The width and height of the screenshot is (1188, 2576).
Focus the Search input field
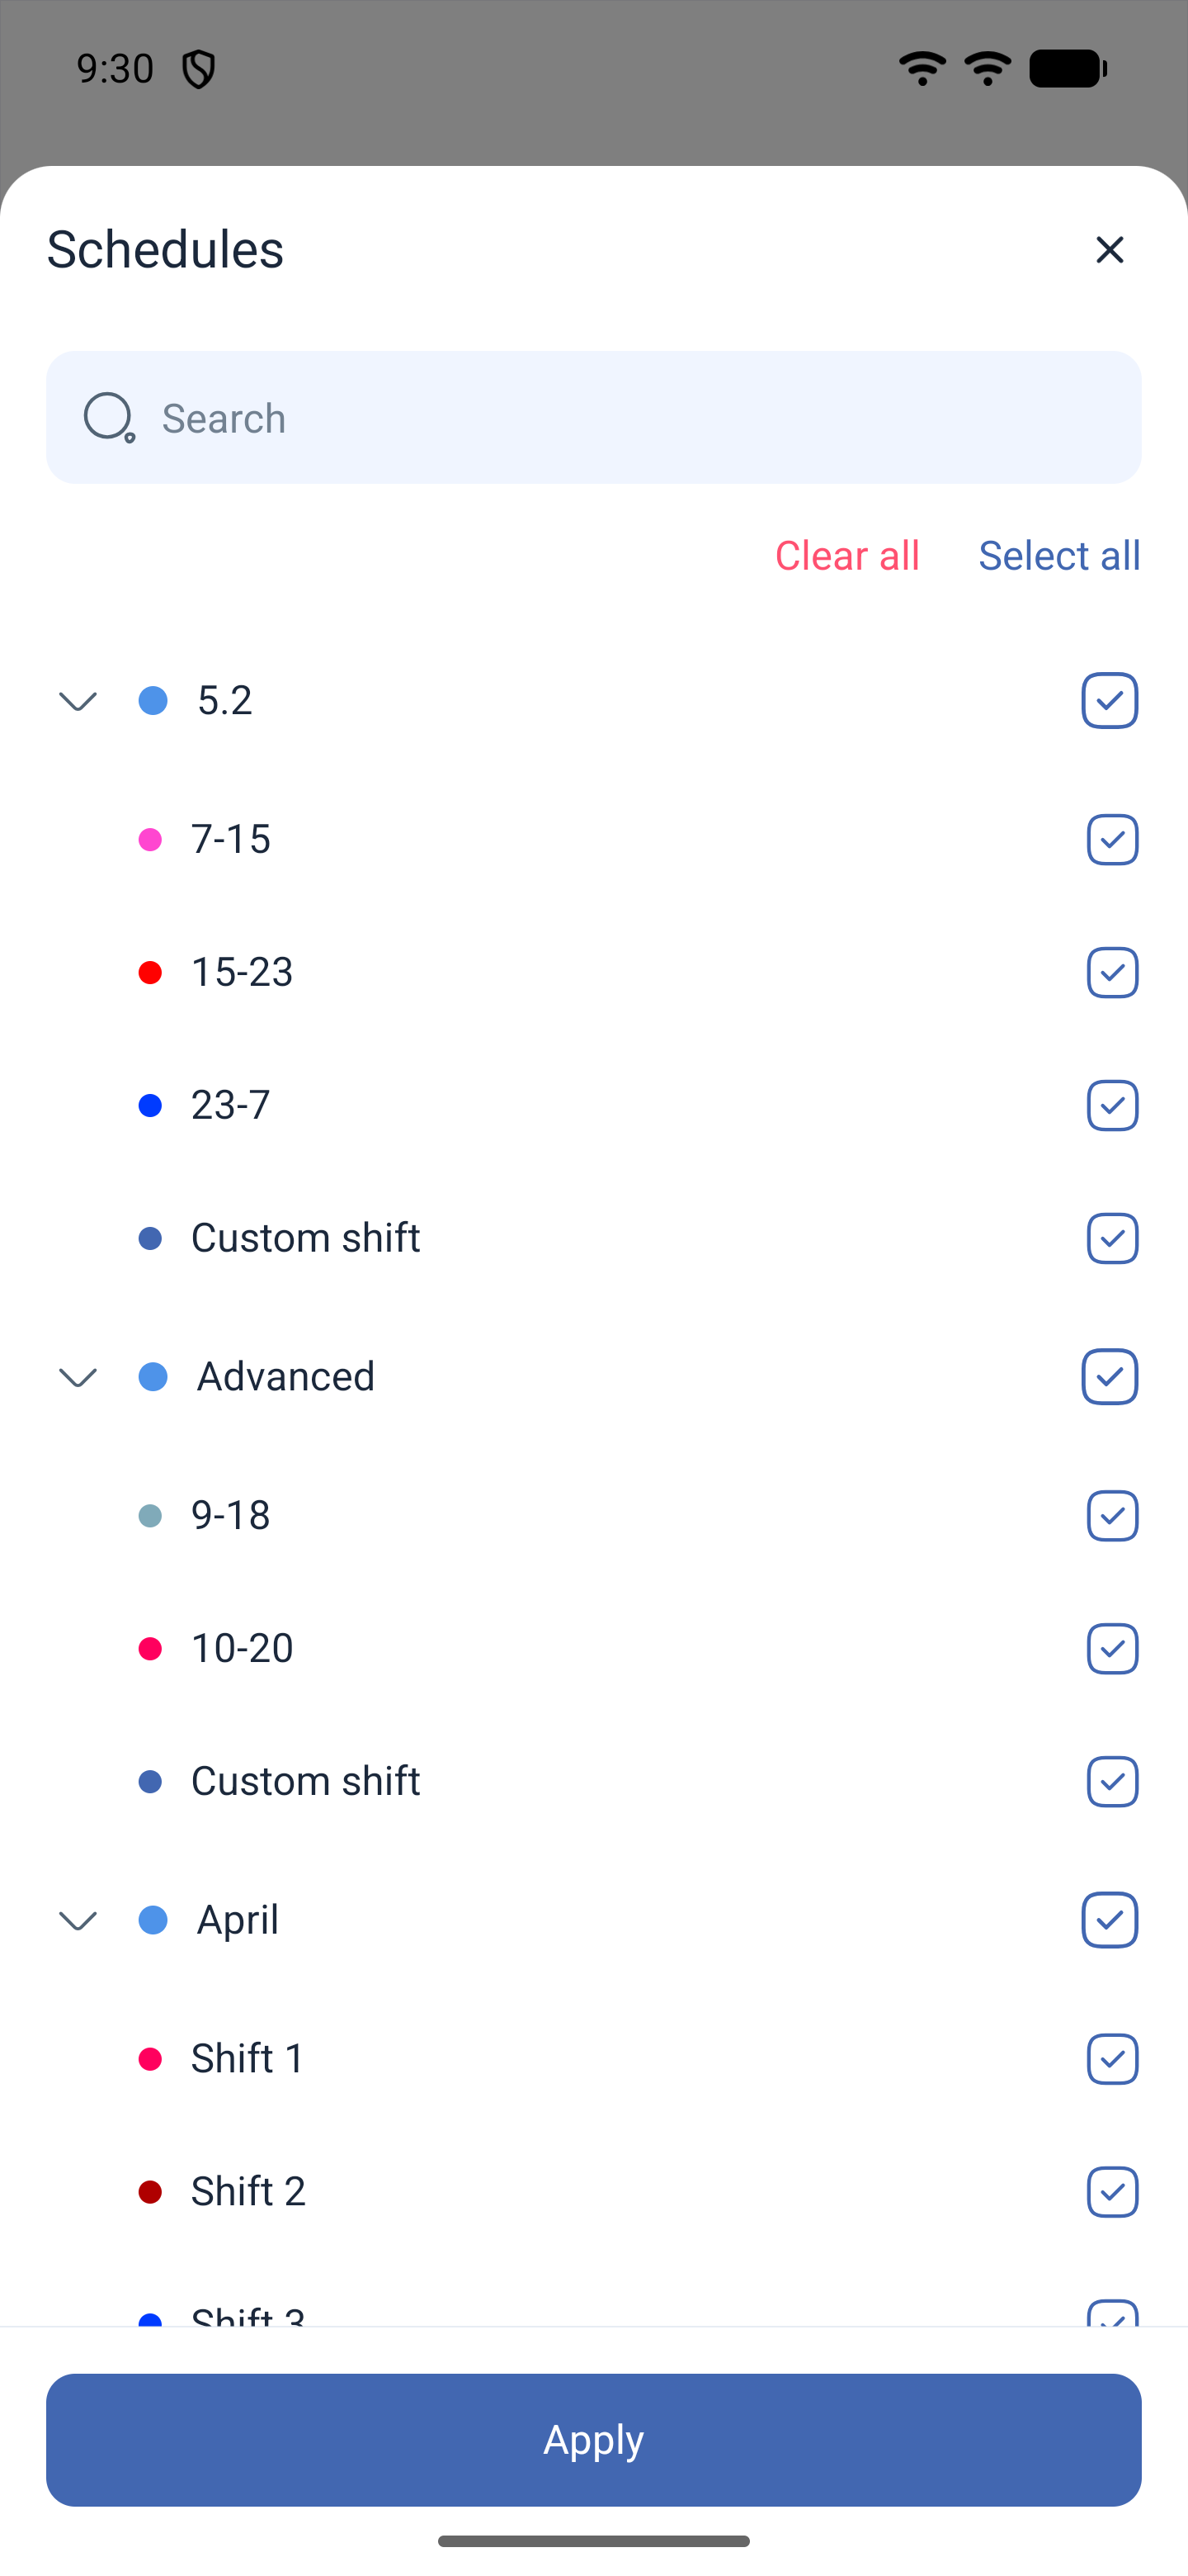(593, 417)
